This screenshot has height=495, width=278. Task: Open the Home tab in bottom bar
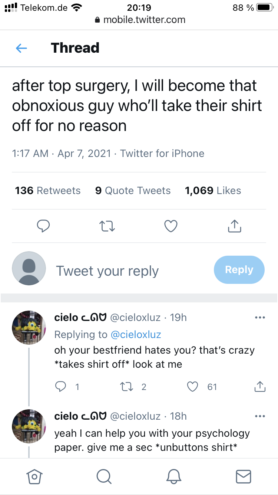[x=33, y=476]
